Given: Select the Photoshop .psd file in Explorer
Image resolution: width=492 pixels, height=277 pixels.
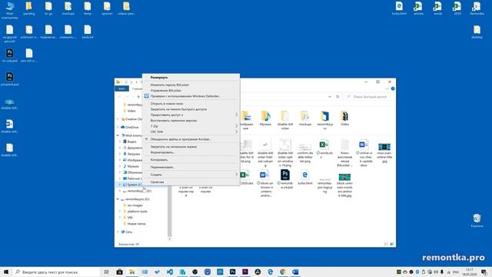Looking at the screenshot, I should pyautogui.click(x=285, y=179).
